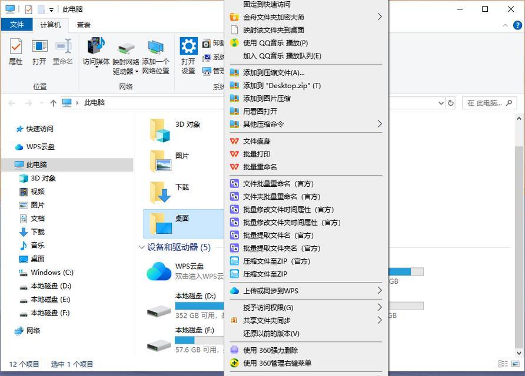Image resolution: width=525 pixels, height=376 pixels.
Task: Open 映射网络驱动器 dropdown arrow
Action: click(x=137, y=72)
